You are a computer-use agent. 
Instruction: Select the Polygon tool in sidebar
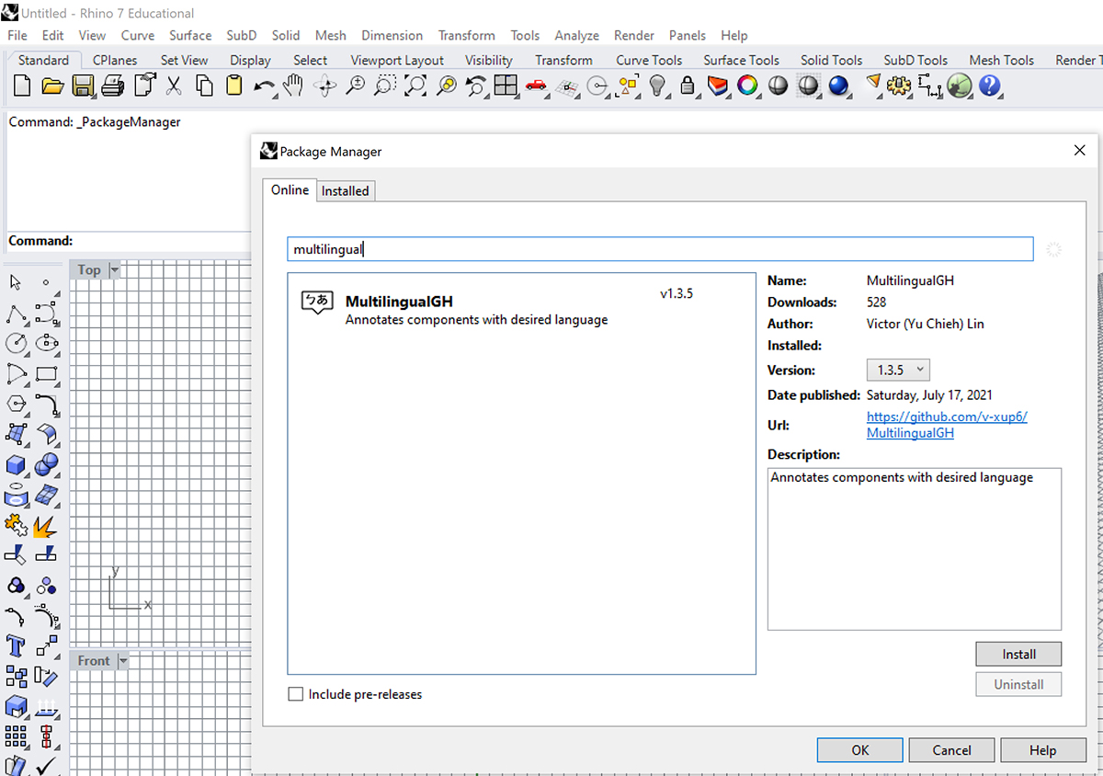point(17,405)
